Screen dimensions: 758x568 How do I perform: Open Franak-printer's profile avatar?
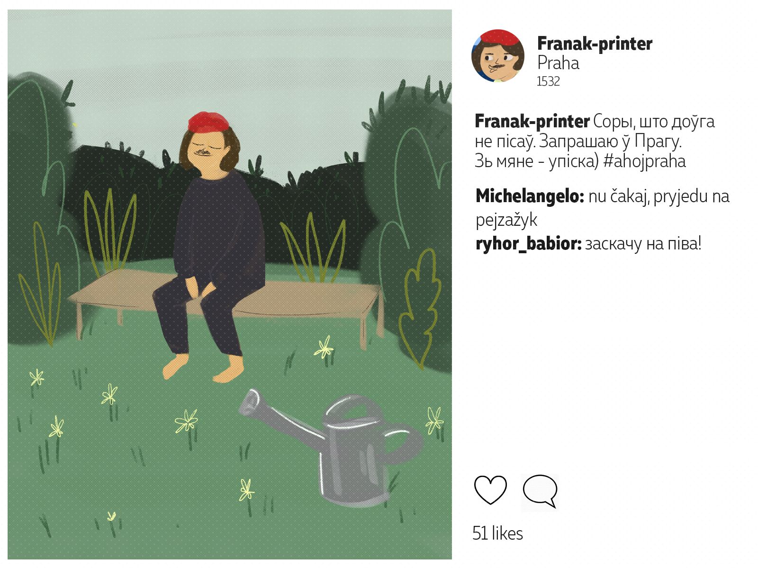[x=498, y=56]
